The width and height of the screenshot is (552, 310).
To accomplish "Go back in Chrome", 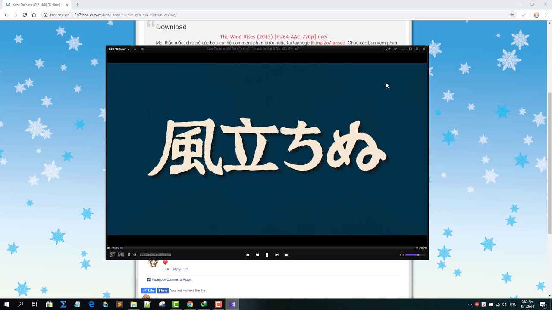I will click(6, 15).
